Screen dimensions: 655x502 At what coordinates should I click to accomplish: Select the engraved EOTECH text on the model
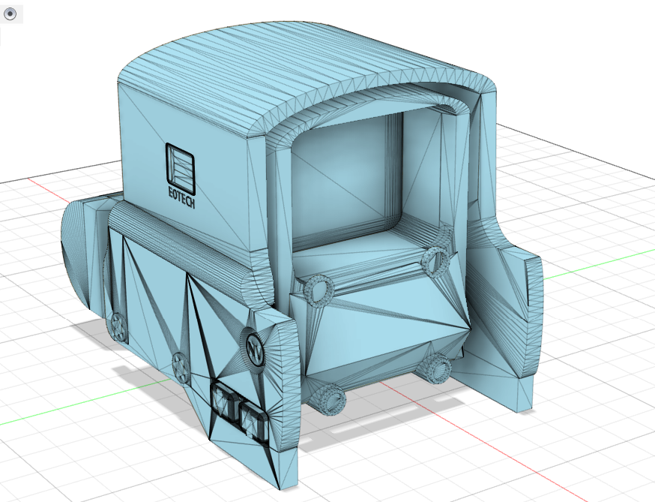click(x=181, y=197)
